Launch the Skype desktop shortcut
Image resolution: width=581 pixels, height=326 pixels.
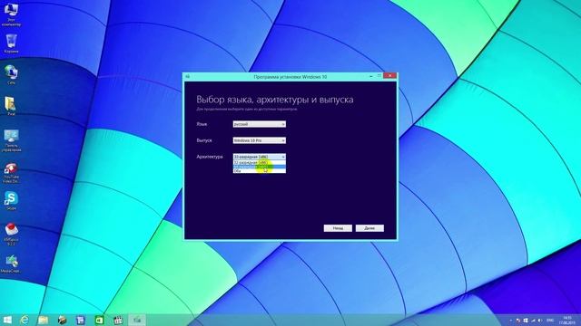(11, 201)
